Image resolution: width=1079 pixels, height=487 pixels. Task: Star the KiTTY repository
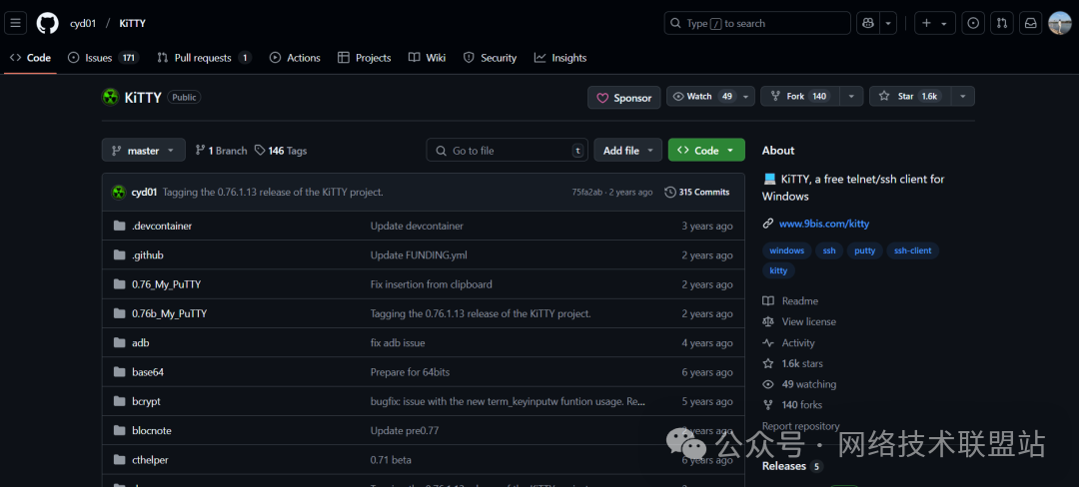click(x=910, y=96)
